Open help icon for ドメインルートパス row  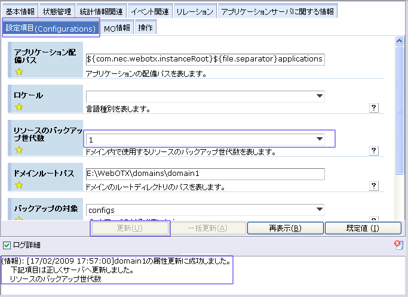point(374,186)
